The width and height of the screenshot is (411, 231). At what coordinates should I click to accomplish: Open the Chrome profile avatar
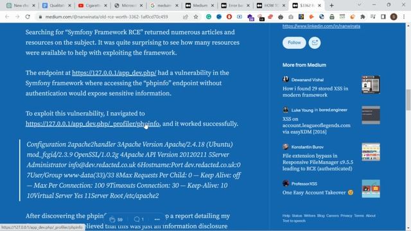coord(394,17)
